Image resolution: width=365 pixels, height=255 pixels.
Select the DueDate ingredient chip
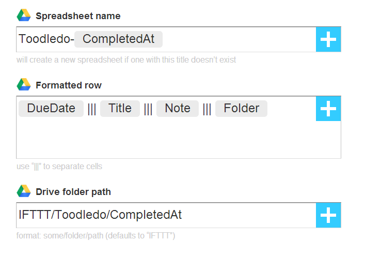tap(51, 109)
